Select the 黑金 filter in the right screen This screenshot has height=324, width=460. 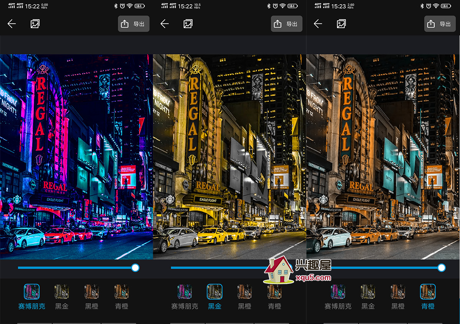pyautogui.click(x=368, y=297)
